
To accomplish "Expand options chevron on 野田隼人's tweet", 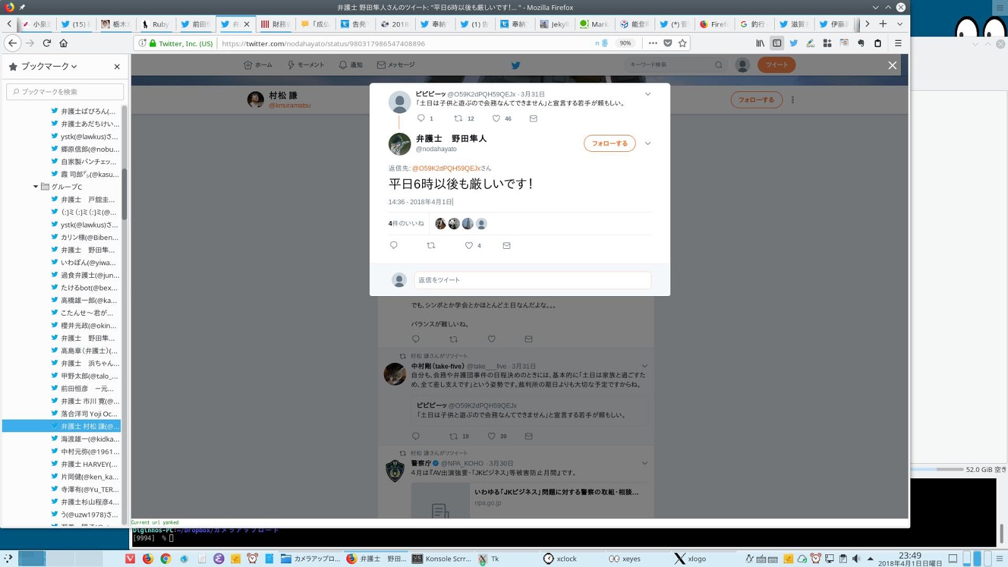I will tap(648, 143).
